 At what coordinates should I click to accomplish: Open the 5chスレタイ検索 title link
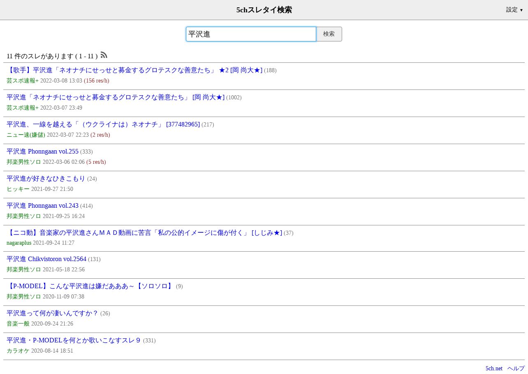click(x=264, y=10)
